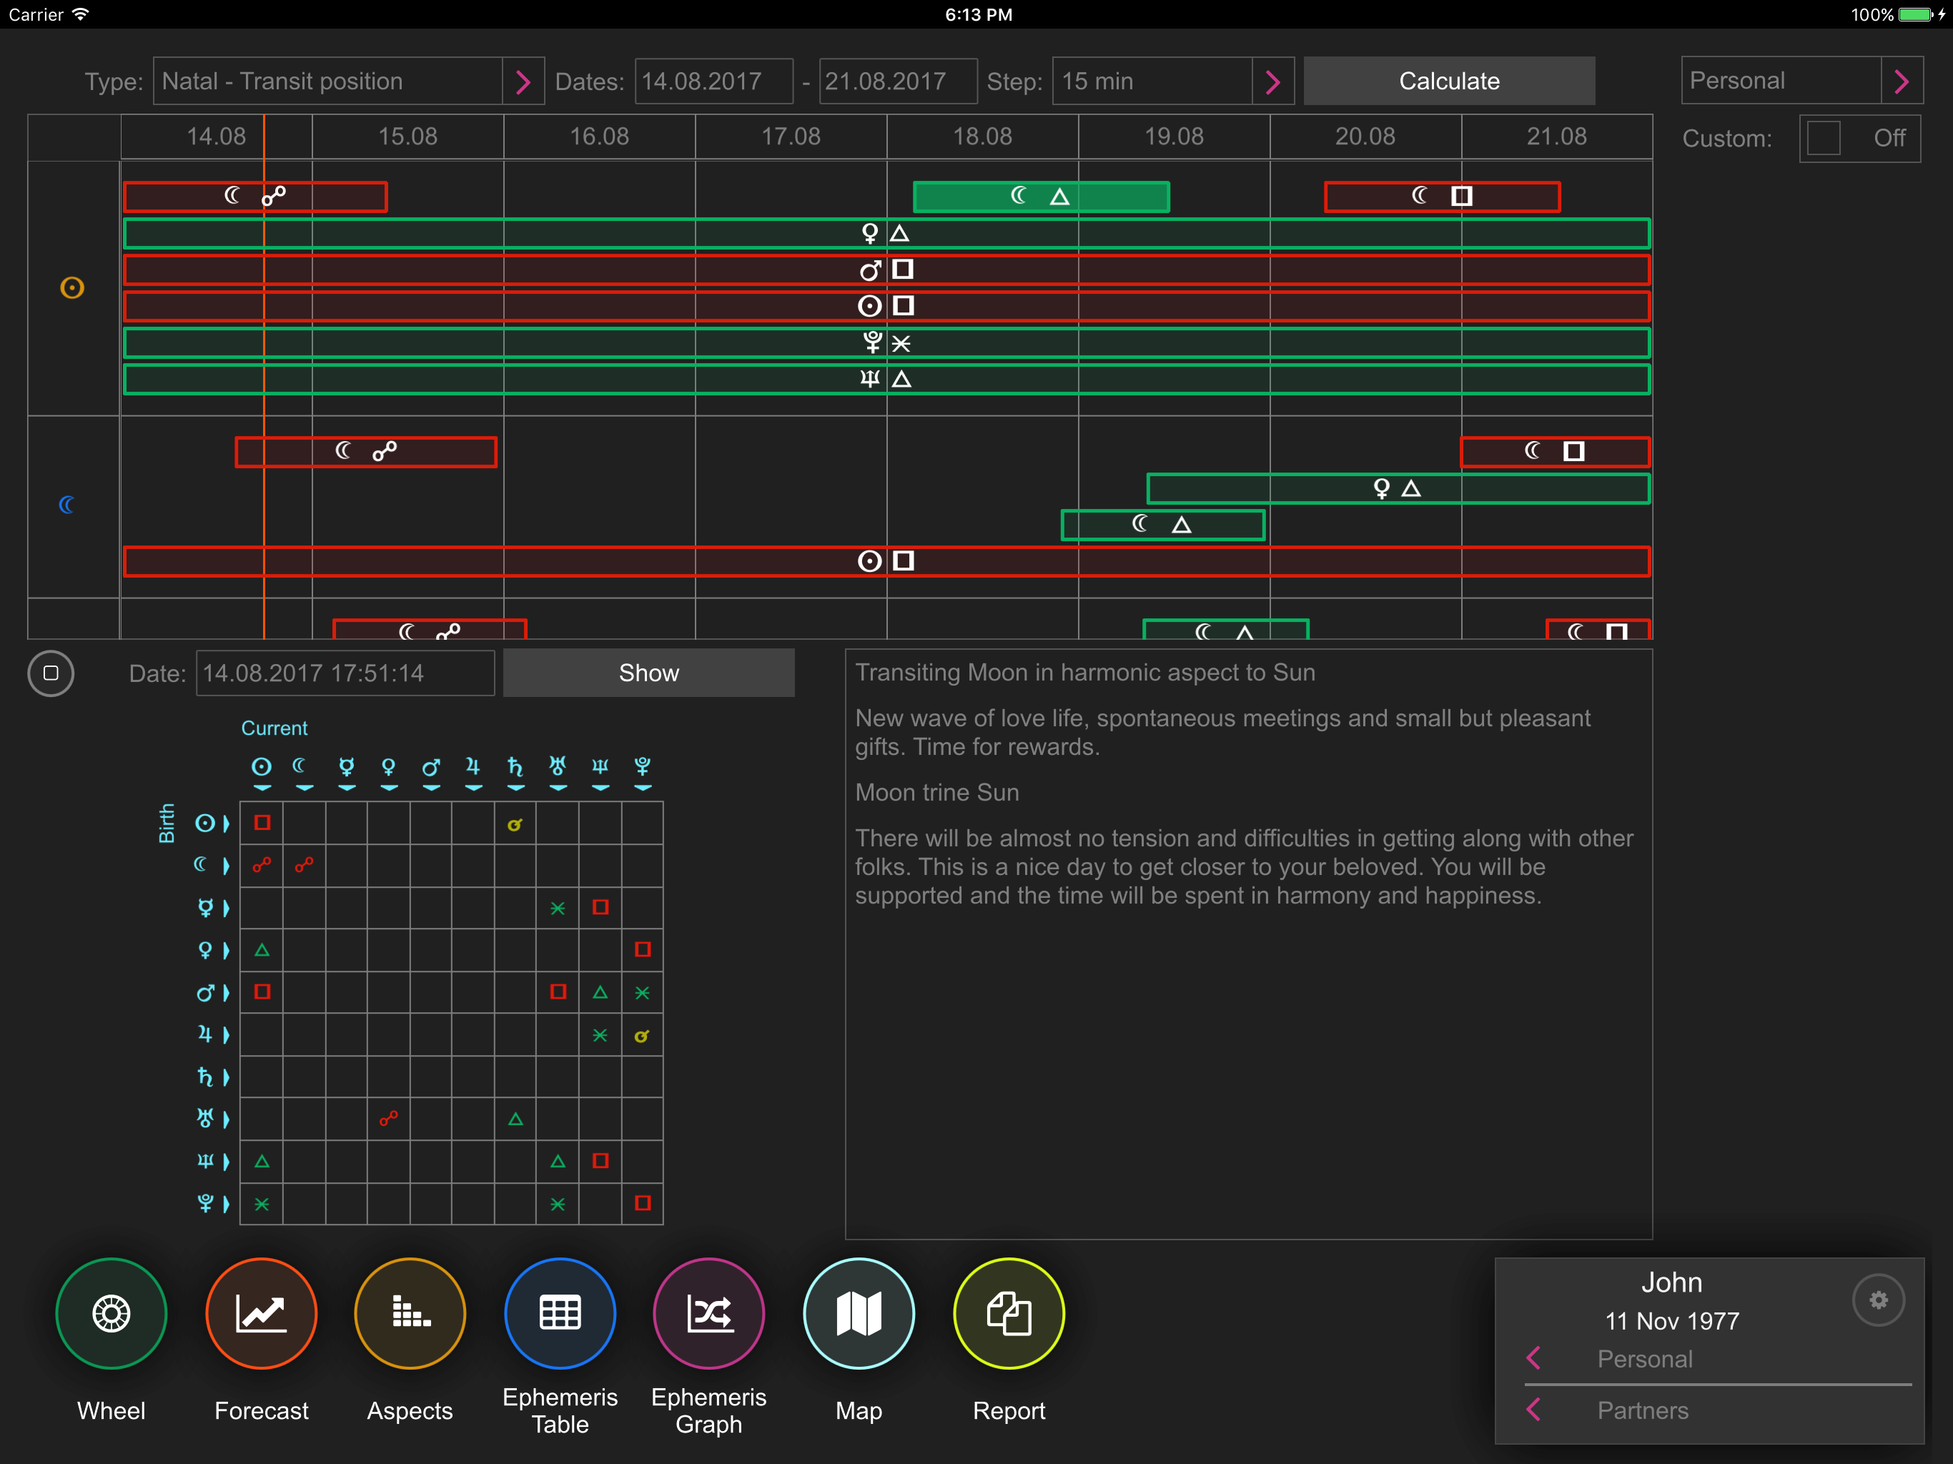Tap the blue Moon icon beside the timeline
Viewport: 1953px width, 1464px height.
pyautogui.click(x=67, y=504)
